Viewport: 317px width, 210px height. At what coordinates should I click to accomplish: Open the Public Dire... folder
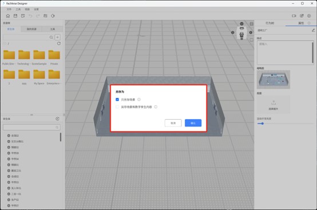pos(9,58)
